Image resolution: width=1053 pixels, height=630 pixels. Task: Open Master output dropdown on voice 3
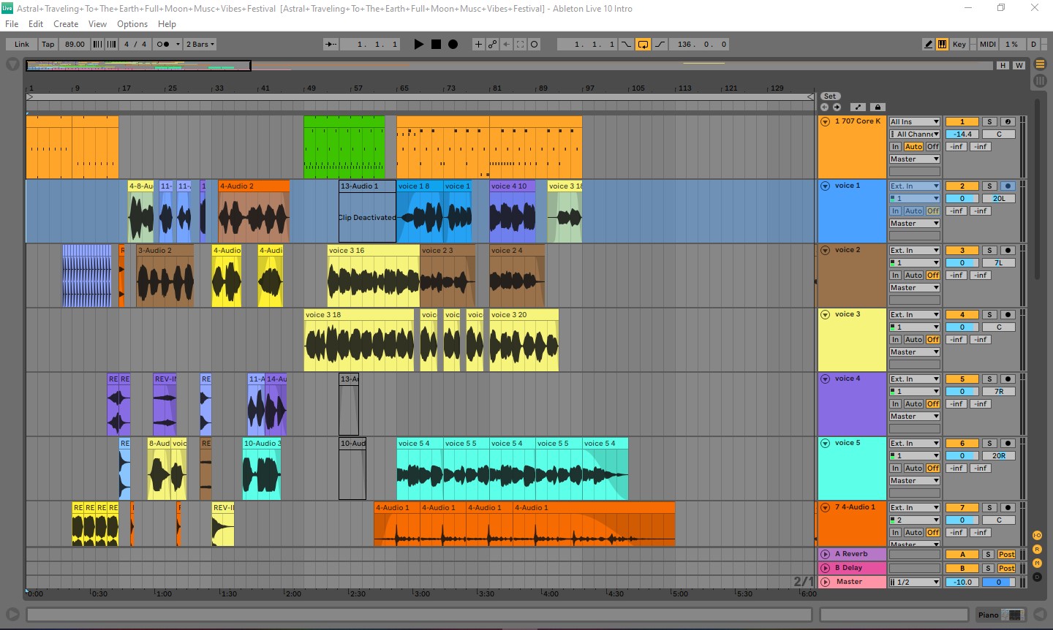914,352
